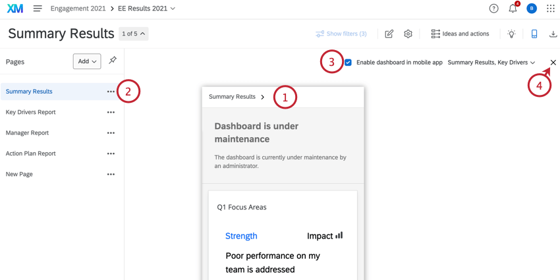Select the Key Drivers Report page
This screenshot has height=280, width=560.
[x=31, y=112]
